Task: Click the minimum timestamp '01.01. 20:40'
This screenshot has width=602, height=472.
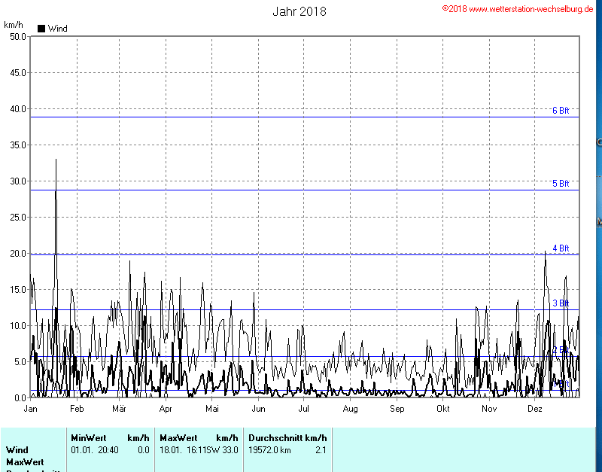Action: click(95, 450)
